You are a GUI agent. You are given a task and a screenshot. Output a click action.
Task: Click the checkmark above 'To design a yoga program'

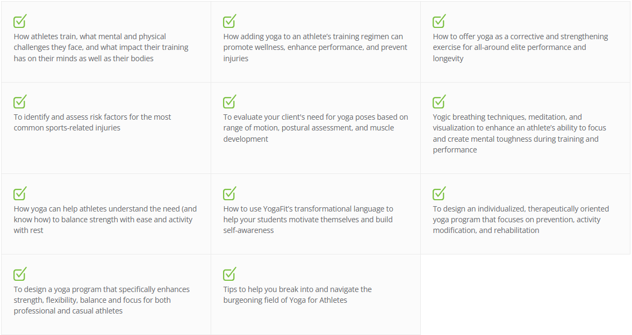coord(20,274)
